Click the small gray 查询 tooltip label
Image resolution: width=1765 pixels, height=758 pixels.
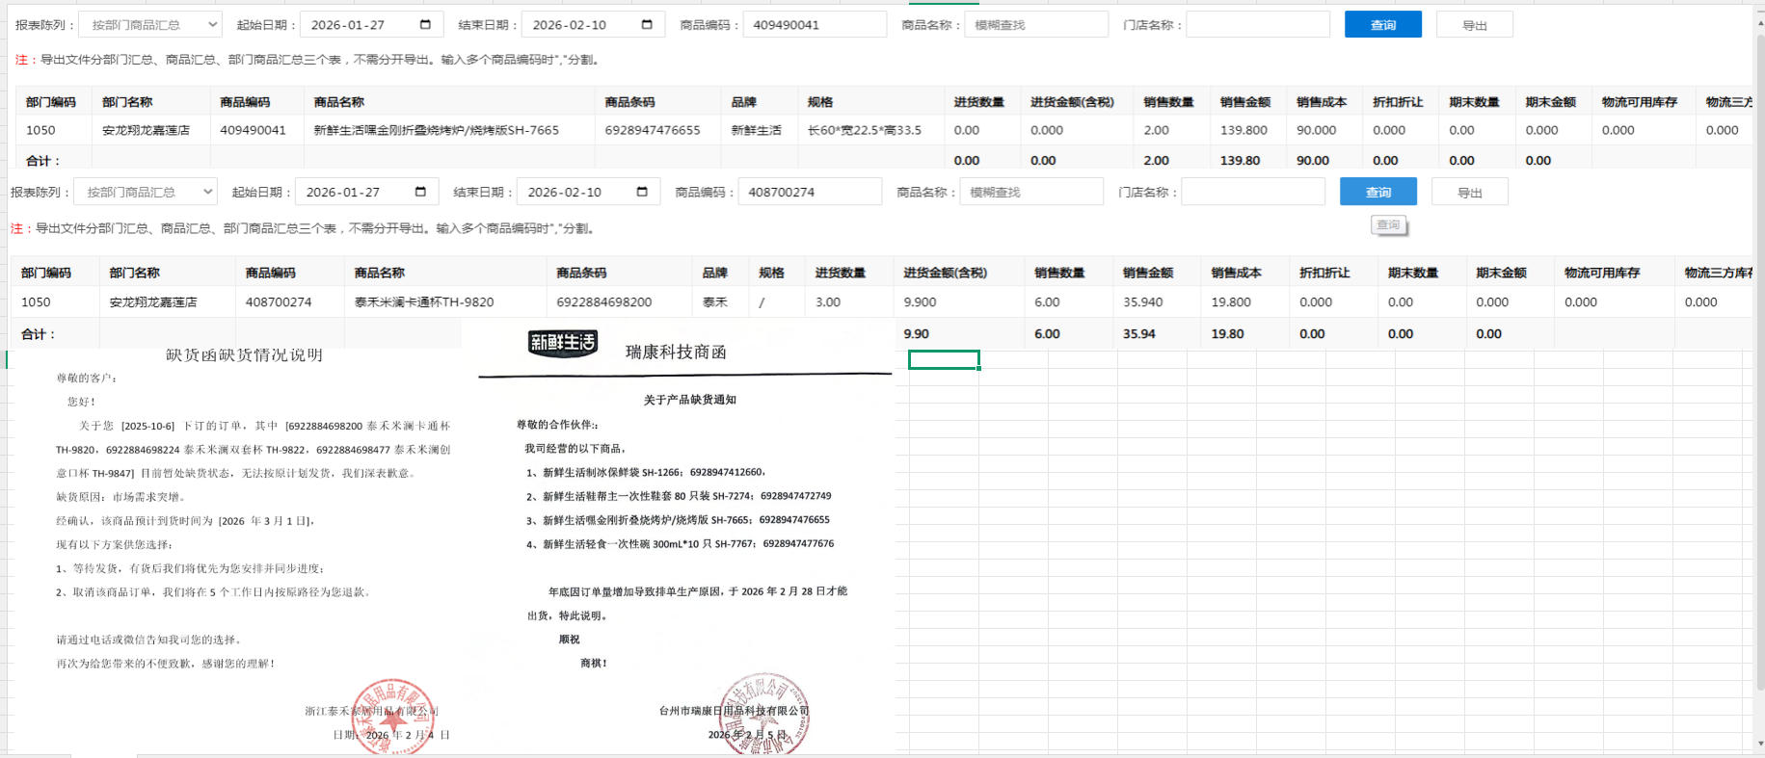point(1388,225)
